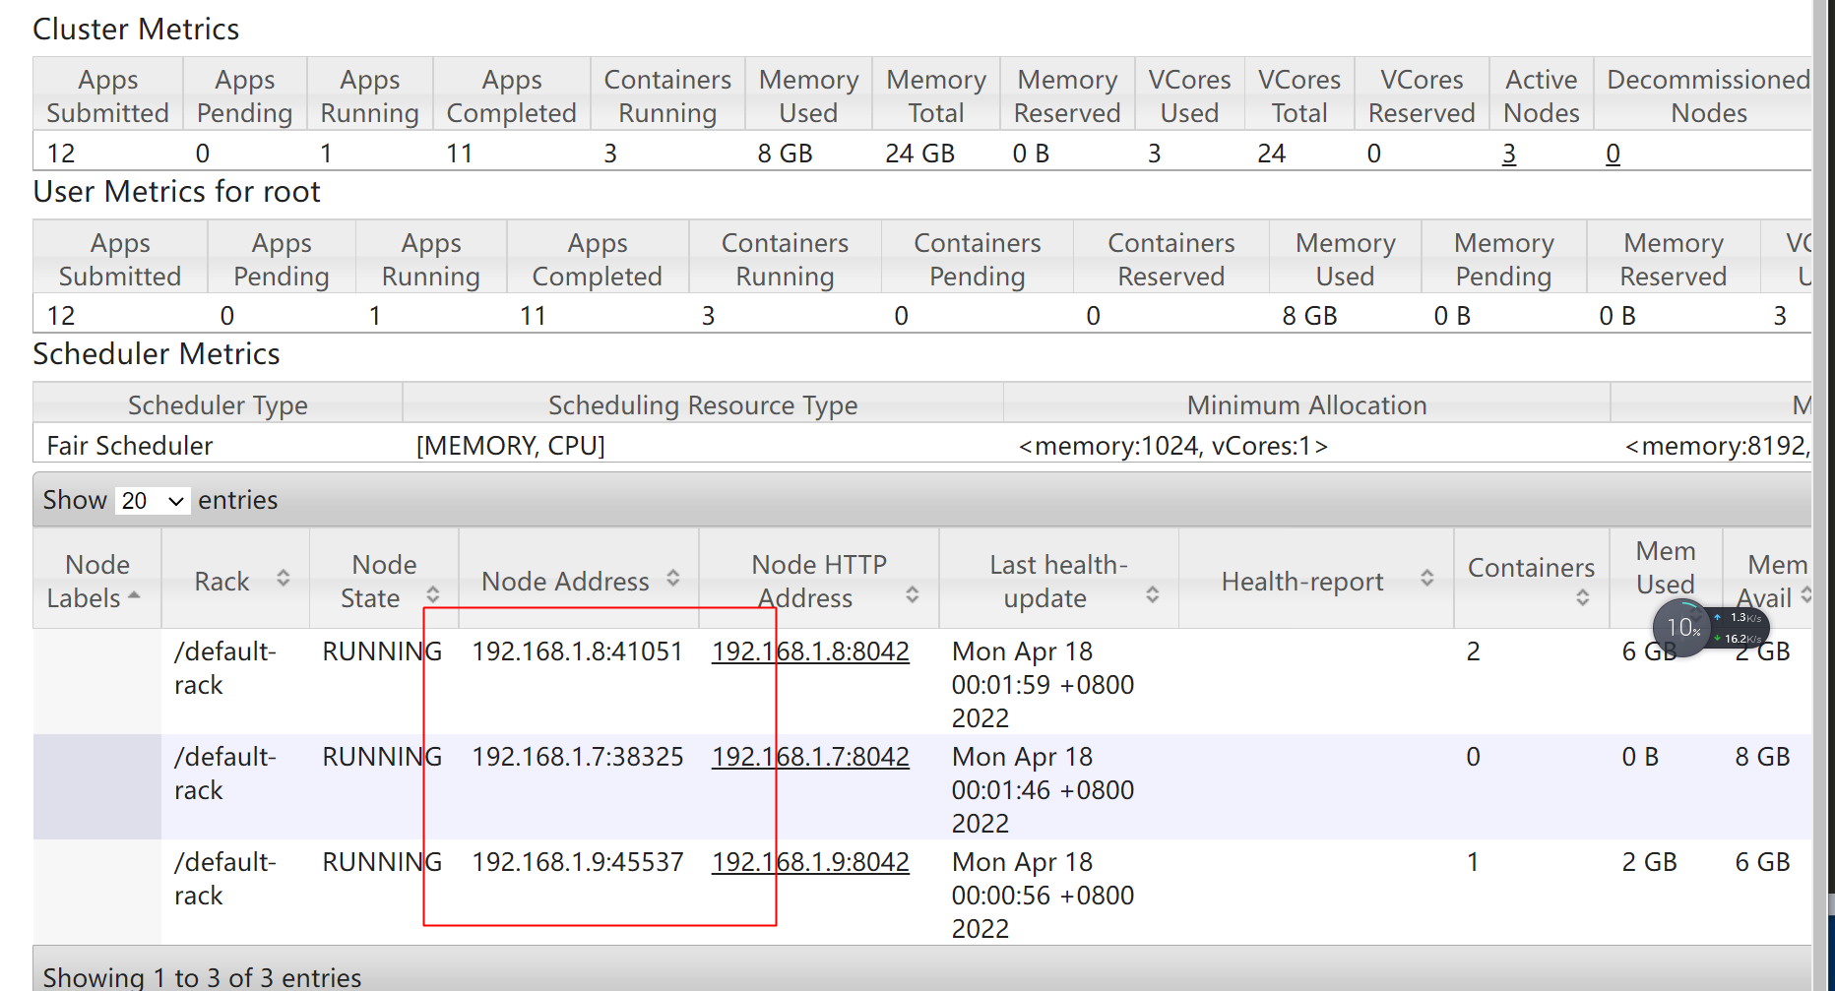Click Containers Pending header in User Metrics
1835x991 pixels.
(978, 260)
